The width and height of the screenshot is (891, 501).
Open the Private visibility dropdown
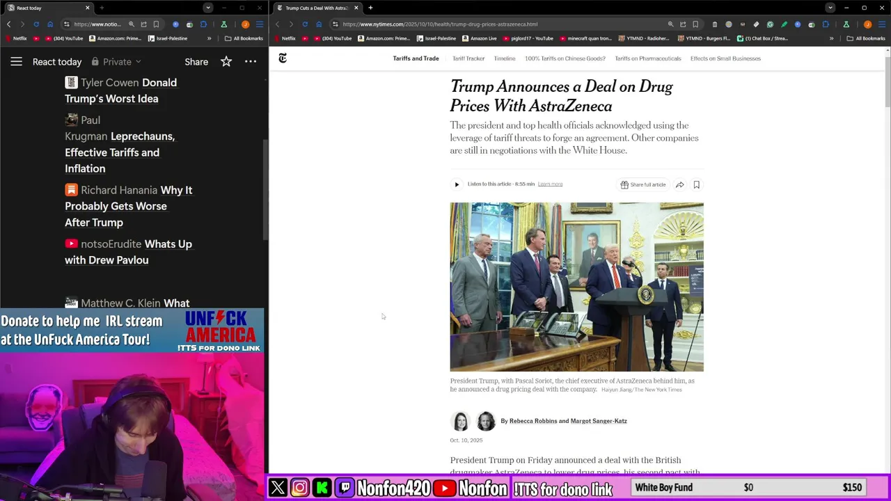click(116, 62)
